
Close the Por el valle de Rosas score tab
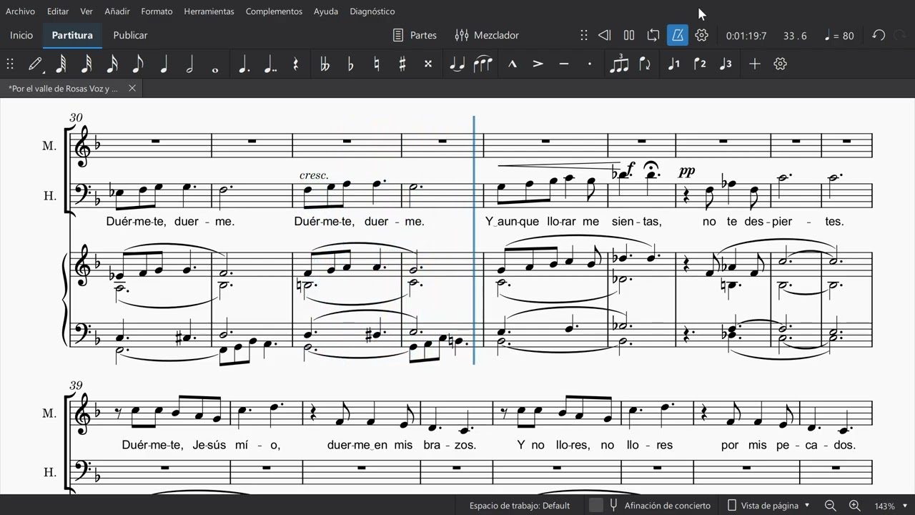pyautogui.click(x=132, y=89)
